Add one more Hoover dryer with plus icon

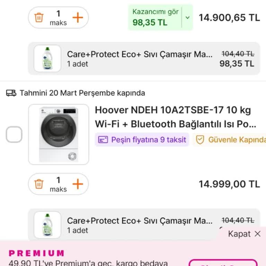(x=78, y=184)
